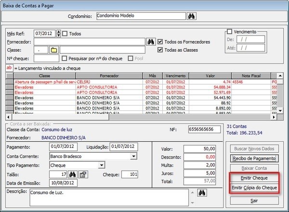Open the Tipo Pagamento dropdown arrow

coord(102,165)
